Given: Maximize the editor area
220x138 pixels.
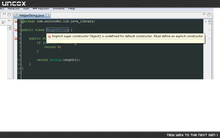Looking at the screenshot, I should pos(209,15).
